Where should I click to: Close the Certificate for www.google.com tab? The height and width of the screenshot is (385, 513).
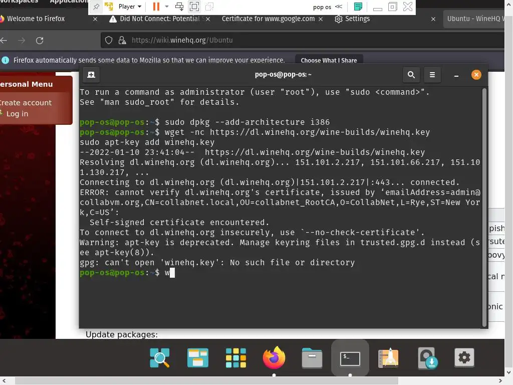pyautogui.click(x=321, y=19)
